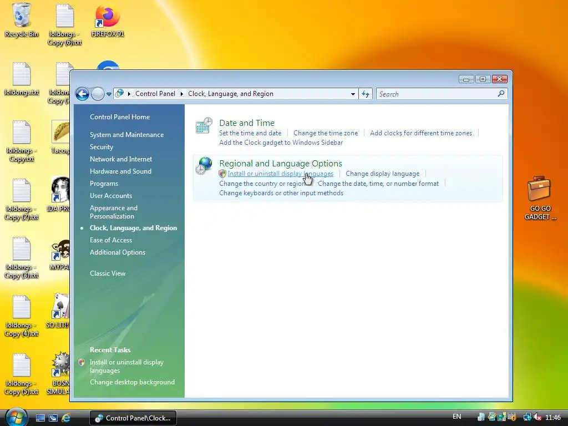The image size is (568, 426).
Task: Go to Appearance and Personalization category
Action: click(114, 212)
